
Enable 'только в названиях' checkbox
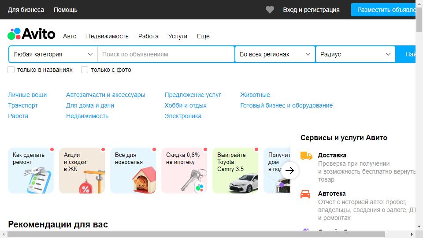11,70
